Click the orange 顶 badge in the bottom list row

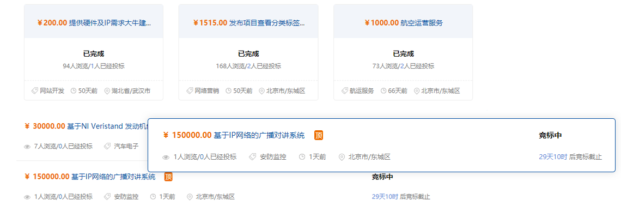click(169, 177)
